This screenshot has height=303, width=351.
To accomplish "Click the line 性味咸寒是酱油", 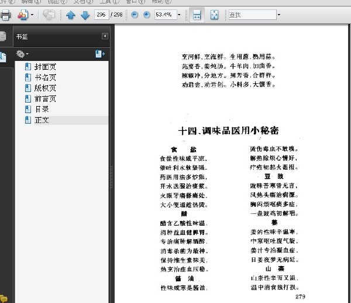I will pyautogui.click(x=184, y=288).
